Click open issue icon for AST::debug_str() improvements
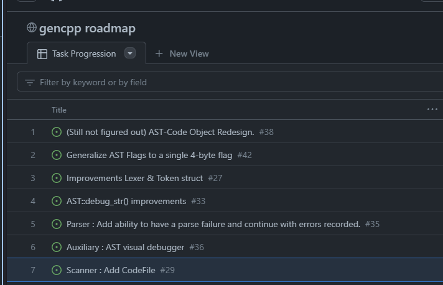 tap(57, 201)
